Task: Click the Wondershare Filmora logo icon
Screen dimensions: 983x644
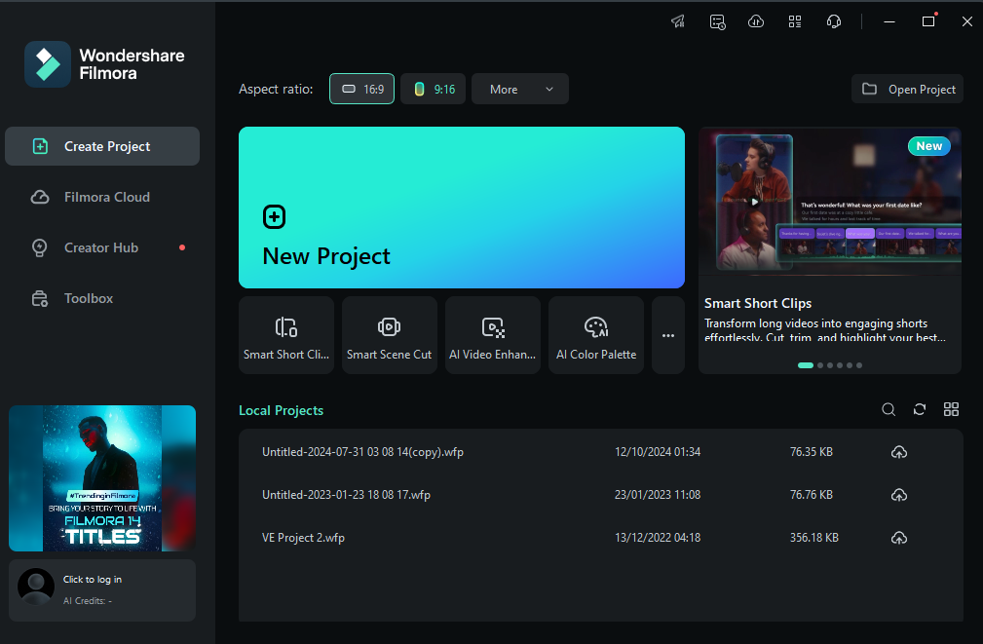Action: tap(48, 64)
